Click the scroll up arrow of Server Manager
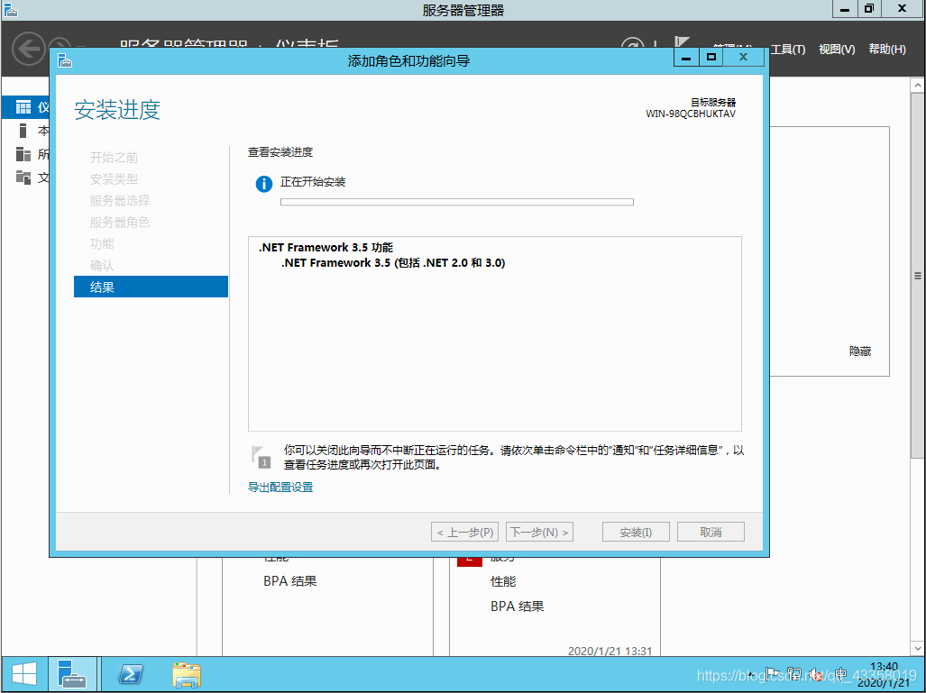The image size is (926, 693). (x=917, y=86)
